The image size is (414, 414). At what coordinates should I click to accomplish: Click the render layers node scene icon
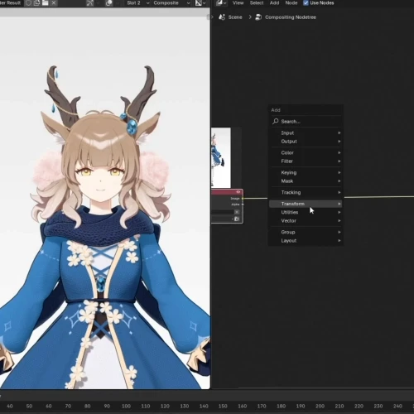[x=237, y=219]
